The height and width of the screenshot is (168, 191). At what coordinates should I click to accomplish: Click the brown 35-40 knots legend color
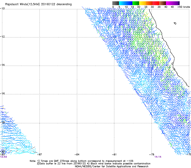click(x=163, y=3)
